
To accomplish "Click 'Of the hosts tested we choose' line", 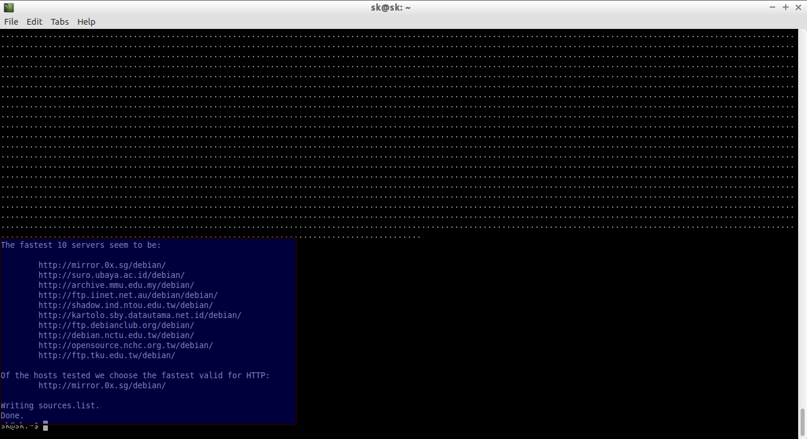I will [x=135, y=376].
